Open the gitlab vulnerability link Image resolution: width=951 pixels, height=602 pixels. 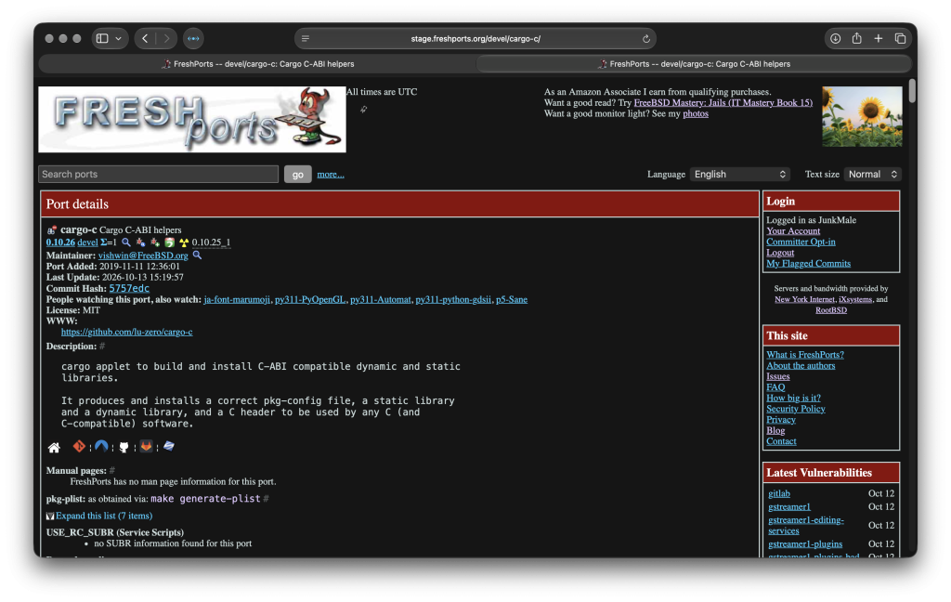[779, 493]
